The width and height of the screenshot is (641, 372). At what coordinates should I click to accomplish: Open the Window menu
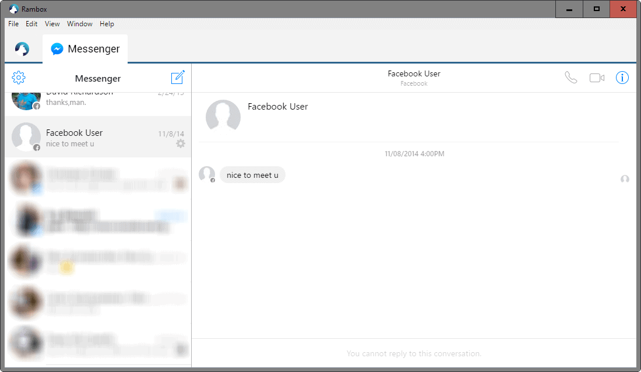[x=80, y=24]
